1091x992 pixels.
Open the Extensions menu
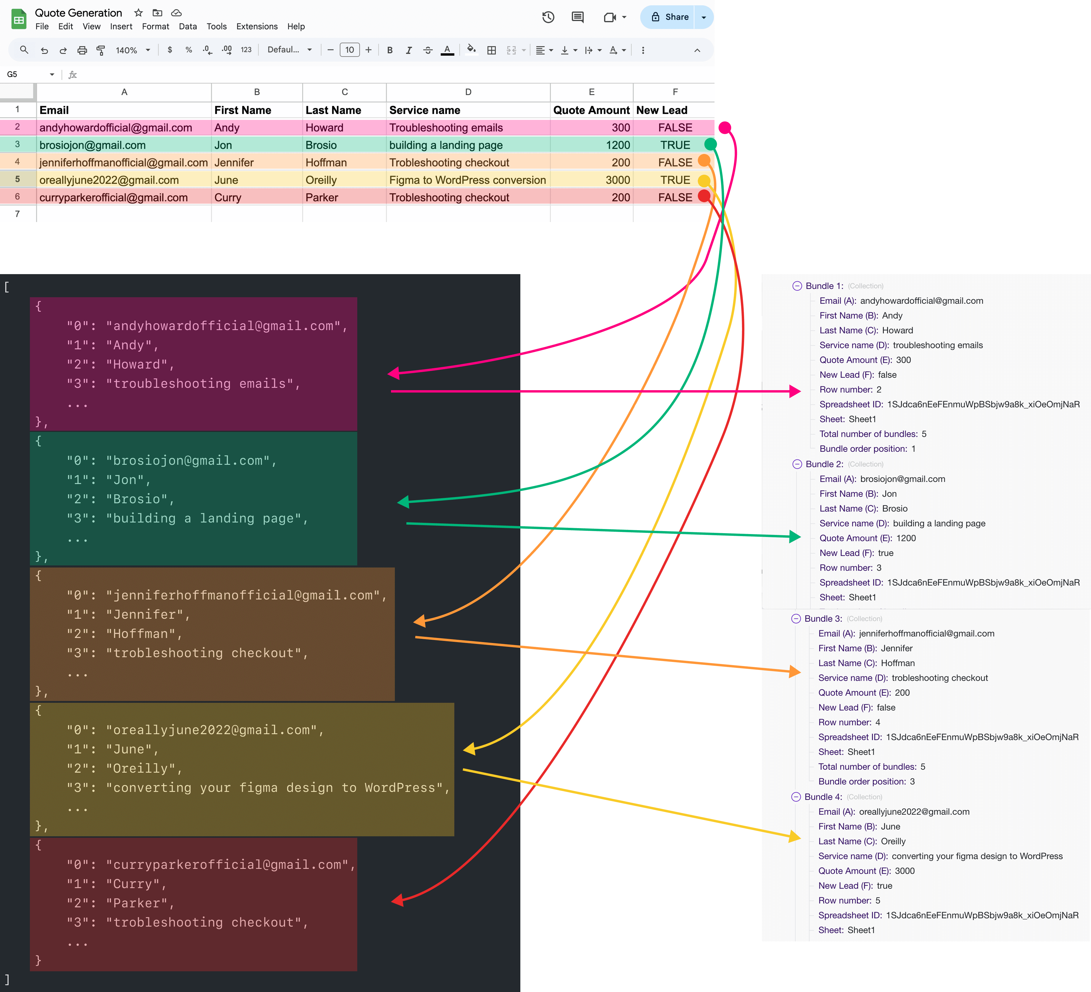click(x=257, y=27)
